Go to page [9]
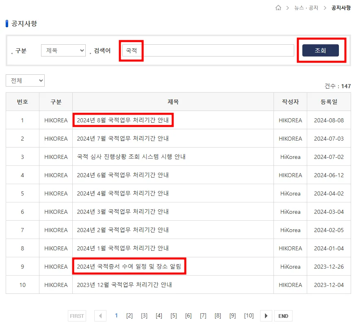Viewport: 358px width, 328px height. point(232,316)
